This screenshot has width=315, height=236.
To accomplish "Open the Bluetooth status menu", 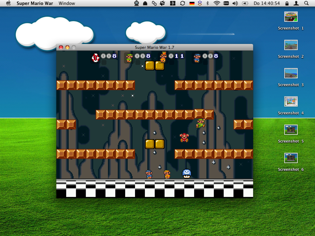I will pos(208,3).
